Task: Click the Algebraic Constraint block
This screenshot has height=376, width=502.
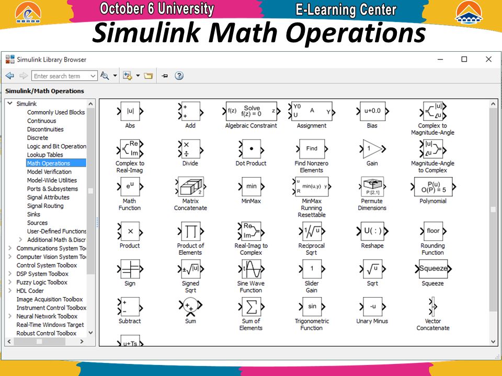Action: [252, 111]
